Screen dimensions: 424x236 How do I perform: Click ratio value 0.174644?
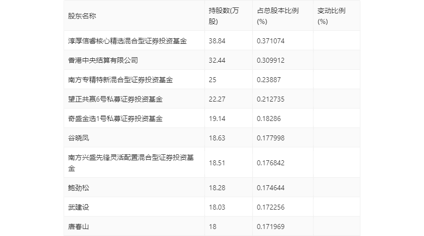coord(271,188)
